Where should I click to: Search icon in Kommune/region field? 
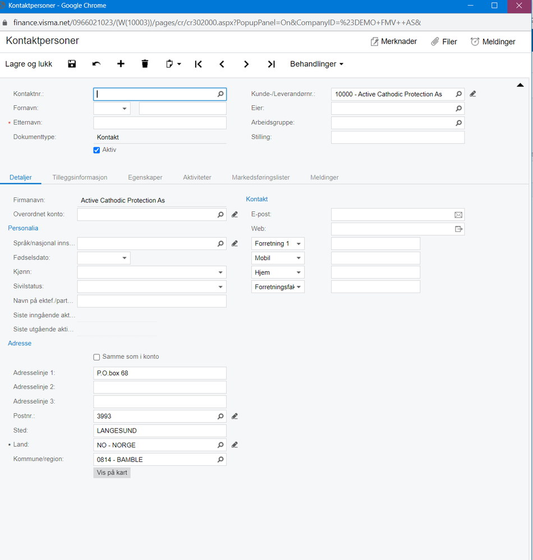(220, 459)
